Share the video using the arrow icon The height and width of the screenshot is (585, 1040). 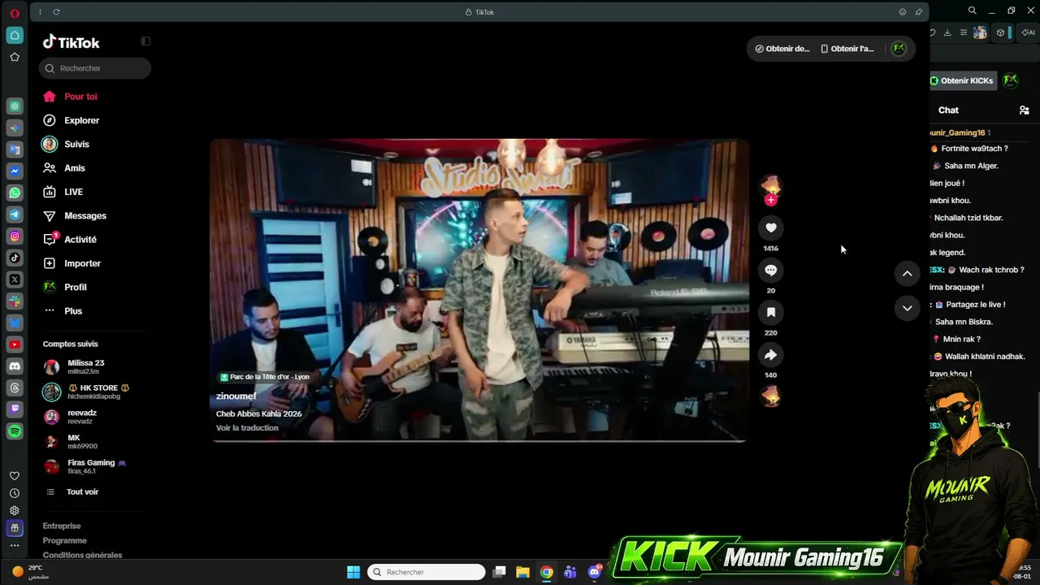771,354
